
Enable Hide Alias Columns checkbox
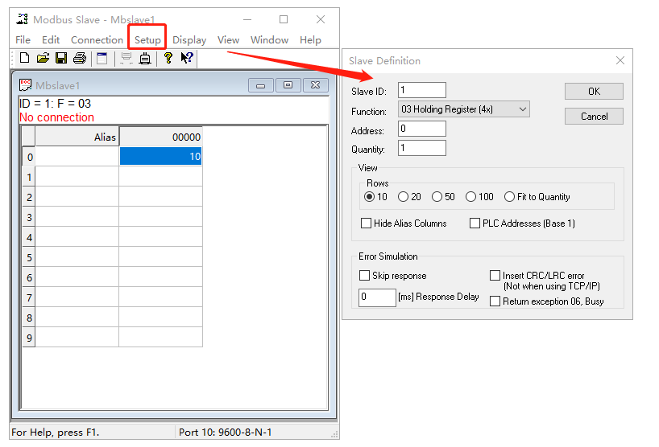[x=367, y=223]
